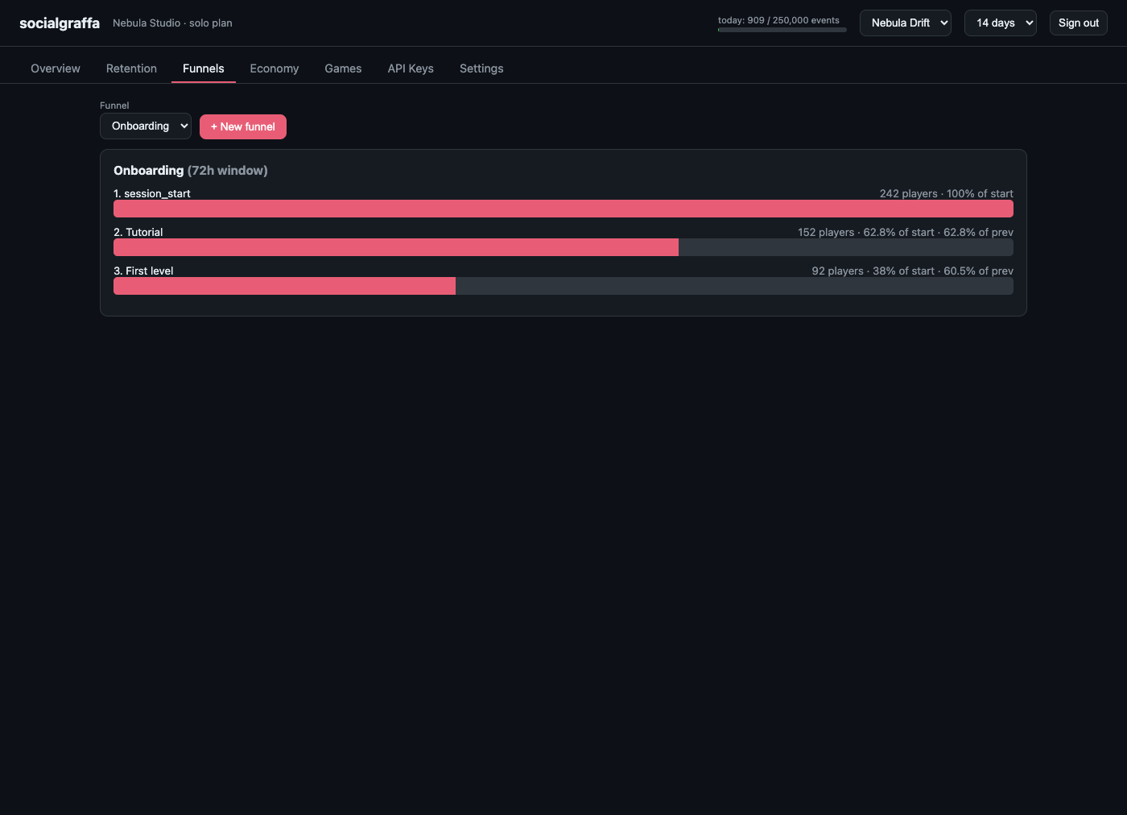This screenshot has width=1127, height=815.
Task: Click the '2. Tutorial' step label
Action: click(x=138, y=232)
